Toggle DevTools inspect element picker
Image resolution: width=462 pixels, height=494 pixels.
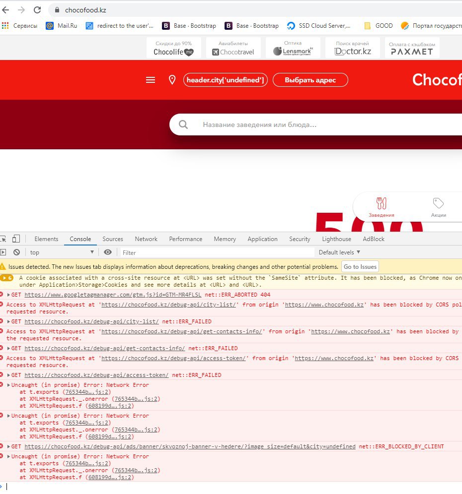click(x=3, y=239)
